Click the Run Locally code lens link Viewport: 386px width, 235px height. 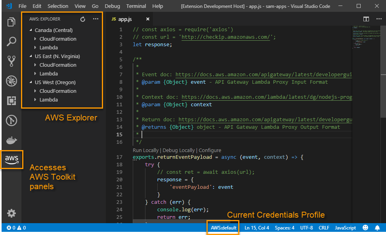coord(145,150)
